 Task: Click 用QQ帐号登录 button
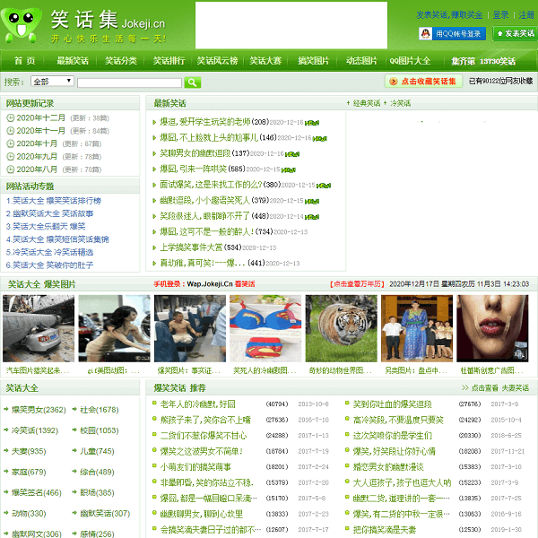tap(452, 33)
